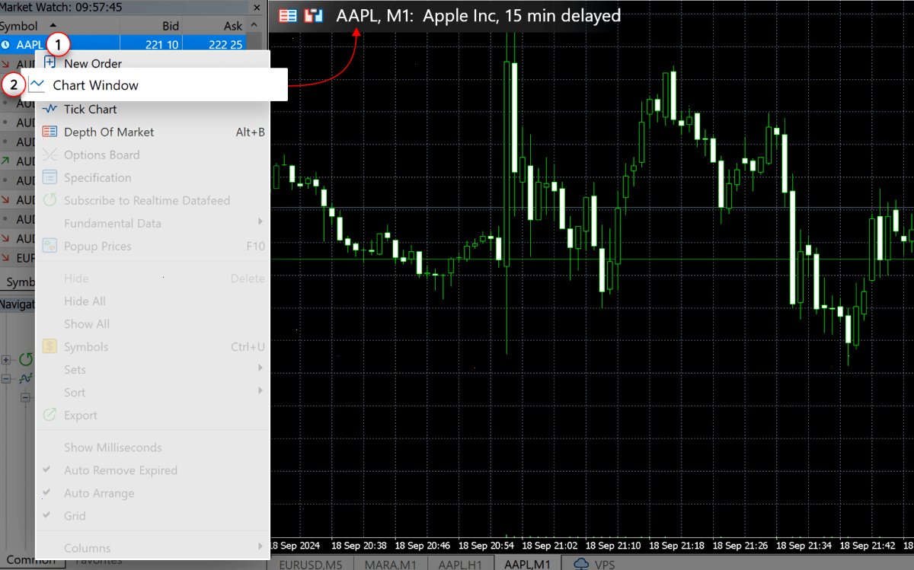Switch to the EURUSD,M5 chart tab
This screenshot has width=914, height=570.
[x=310, y=564]
